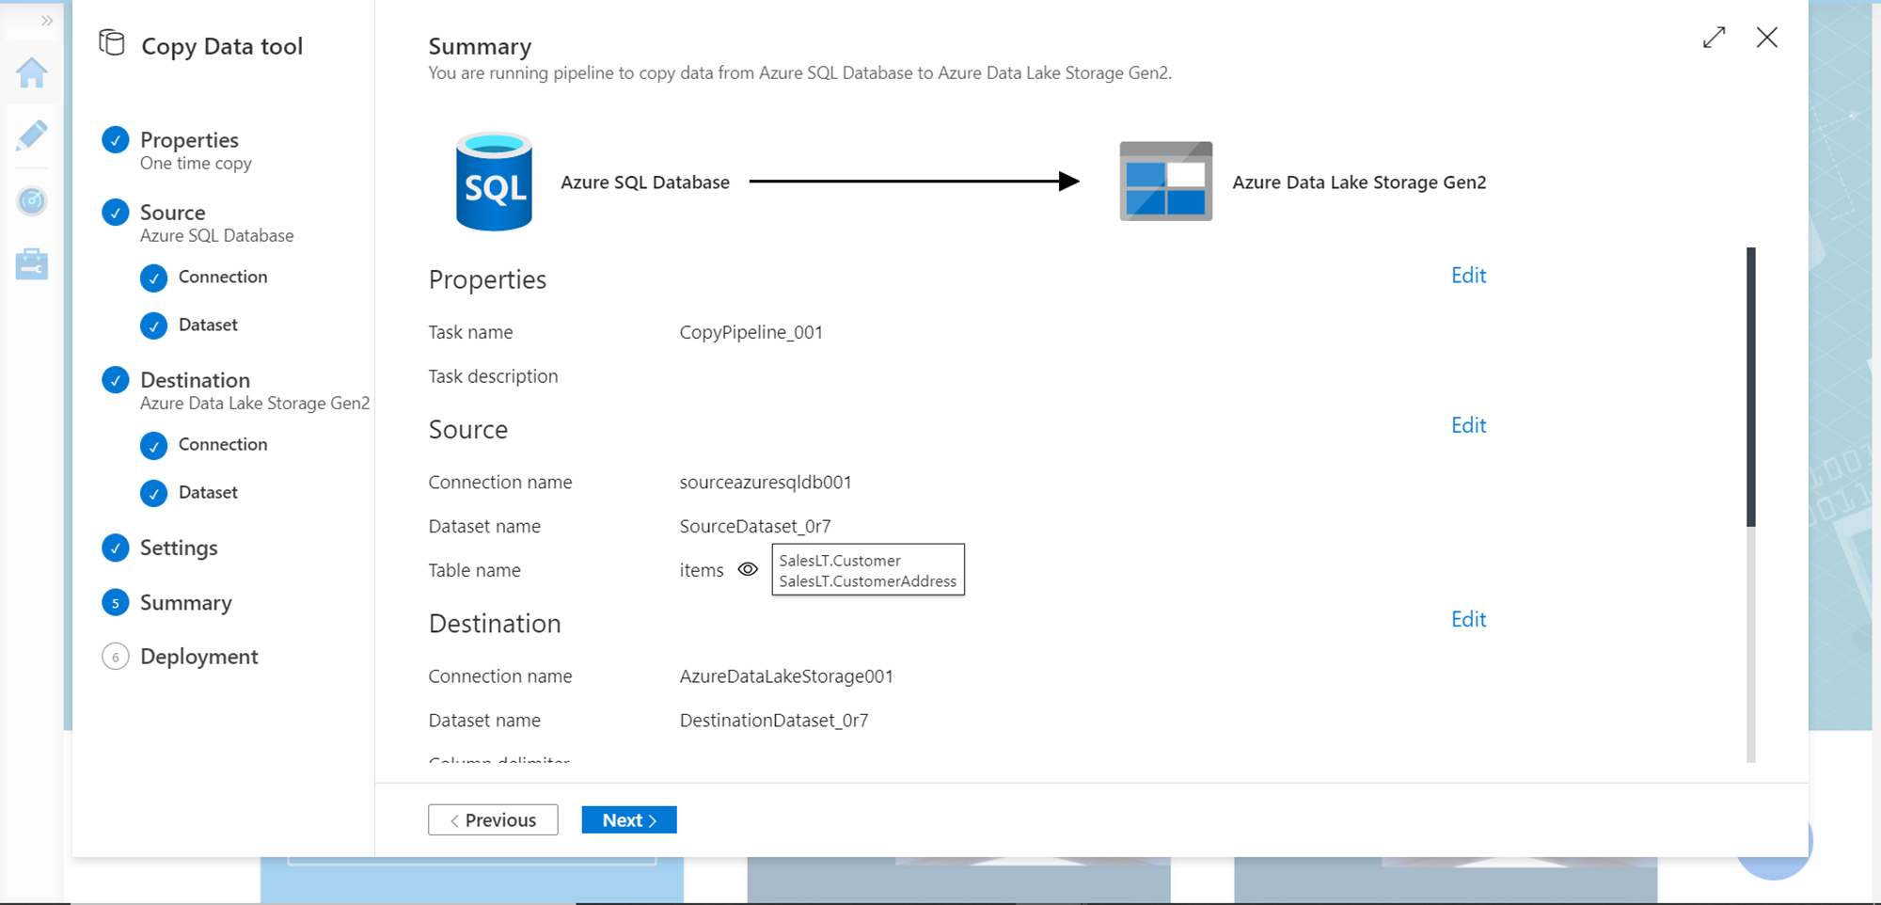Image resolution: width=1881 pixels, height=905 pixels.
Task: Click SalesLT.Customer in the table tooltip
Action: (840, 560)
